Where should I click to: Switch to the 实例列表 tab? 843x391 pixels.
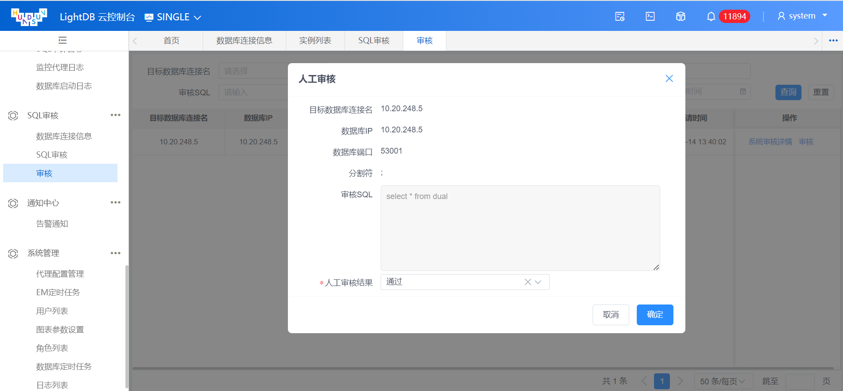pyautogui.click(x=315, y=41)
